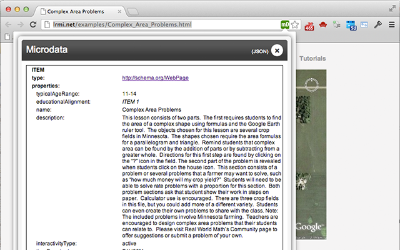
Task: Click the blue calendar 5d extension icon
Action: 351,26
